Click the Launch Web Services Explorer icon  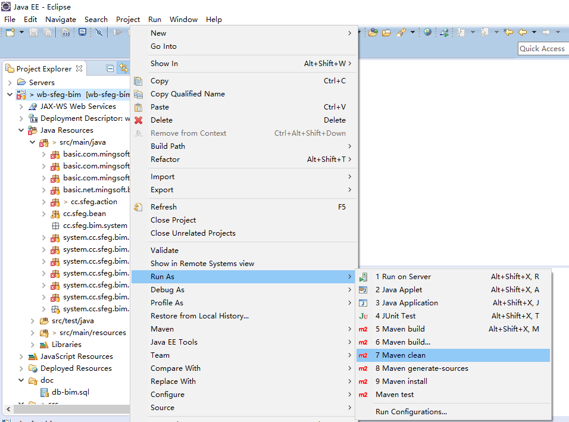444,33
